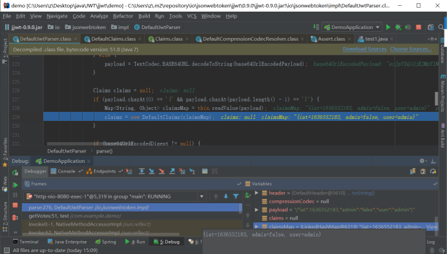Image resolution: width=447 pixels, height=254 pixels.
Task: Click the build project icon in the top toolbar
Action: (316, 27)
